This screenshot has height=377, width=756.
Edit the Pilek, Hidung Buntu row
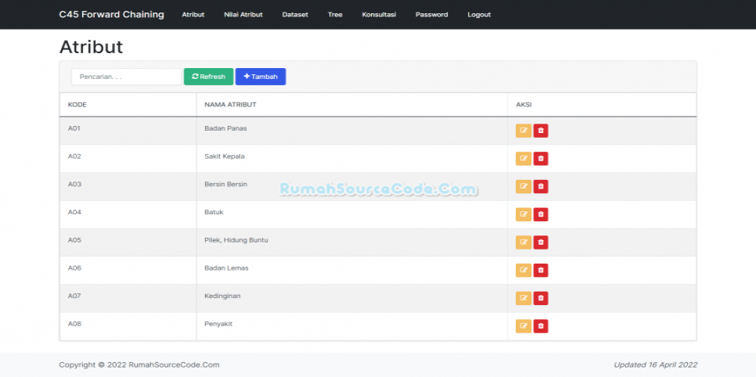point(524,242)
